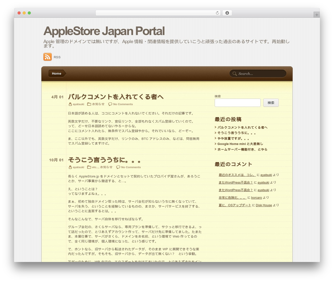The height and width of the screenshot is (282, 334).
Task: Click the folder icon beside etc... category
Action: click(x=89, y=167)
